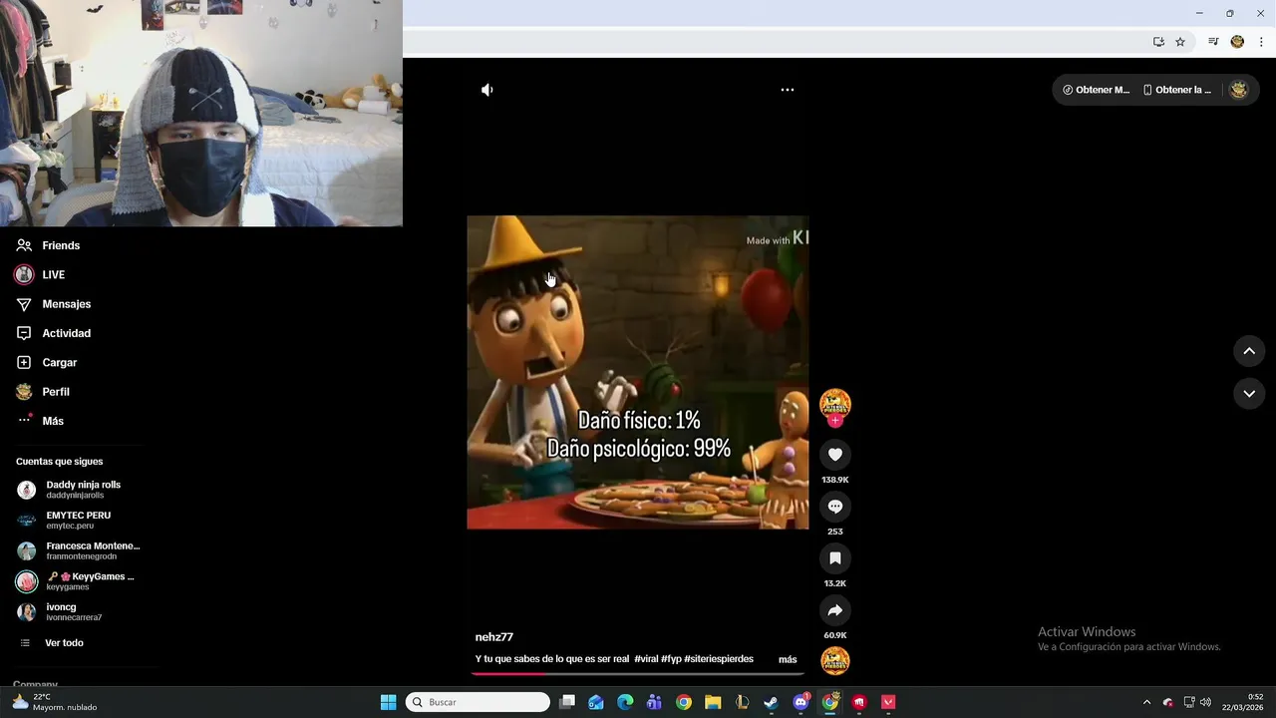The width and height of the screenshot is (1276, 718).
Task: Follow creator with red plus badge
Action: (x=835, y=421)
